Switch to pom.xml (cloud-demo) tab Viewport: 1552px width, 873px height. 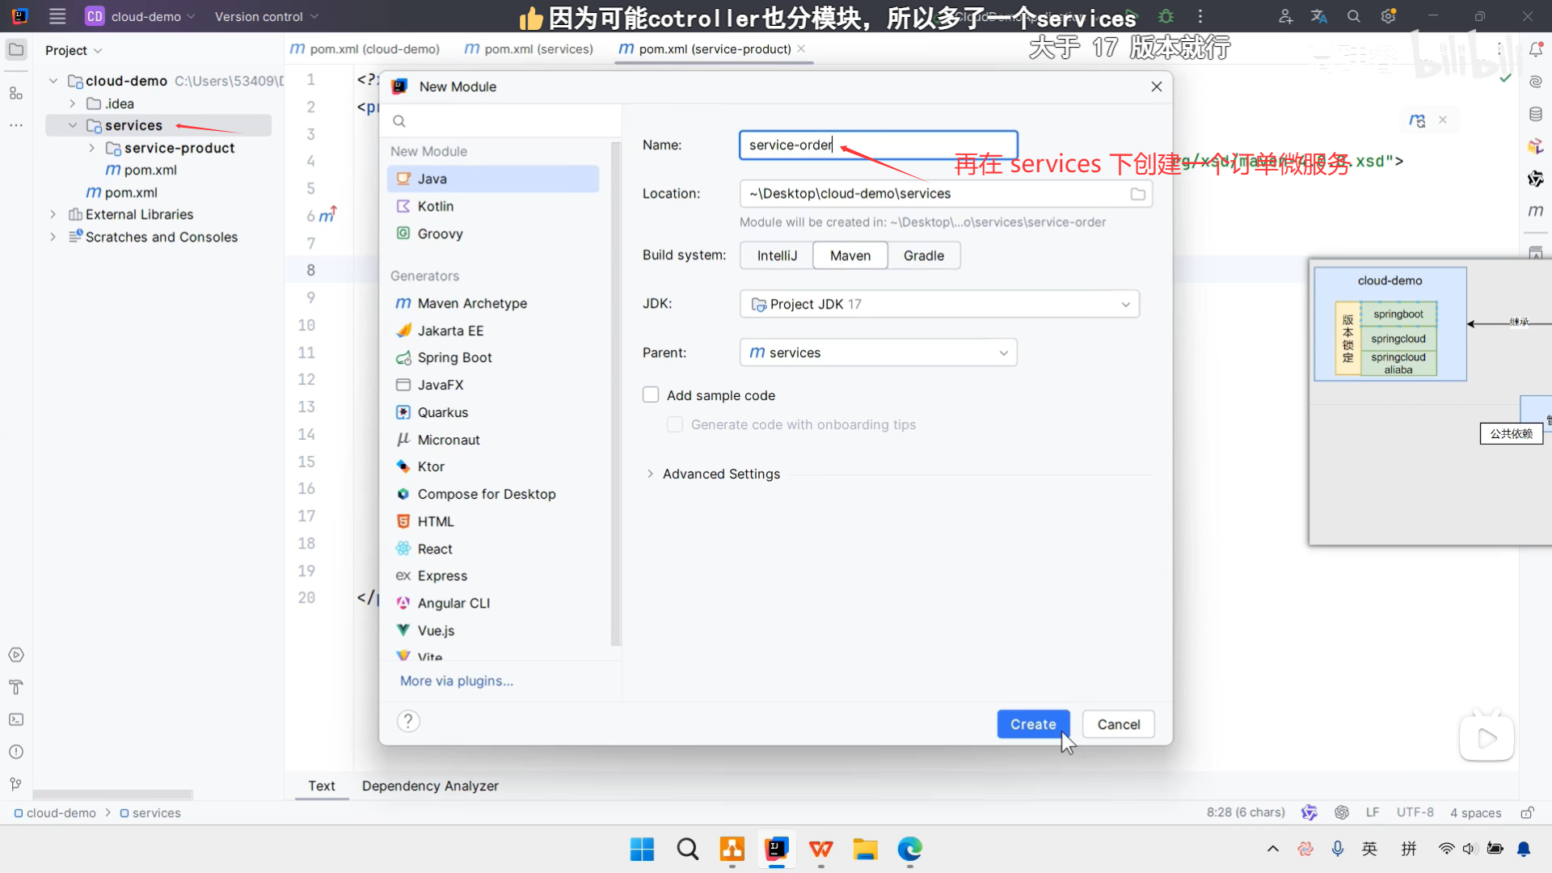point(365,49)
